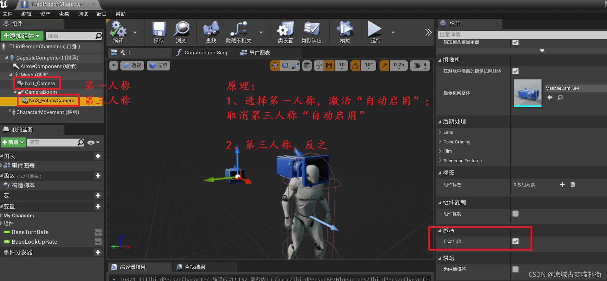Expand Lens post process section
607x281 pixels.
point(440,132)
